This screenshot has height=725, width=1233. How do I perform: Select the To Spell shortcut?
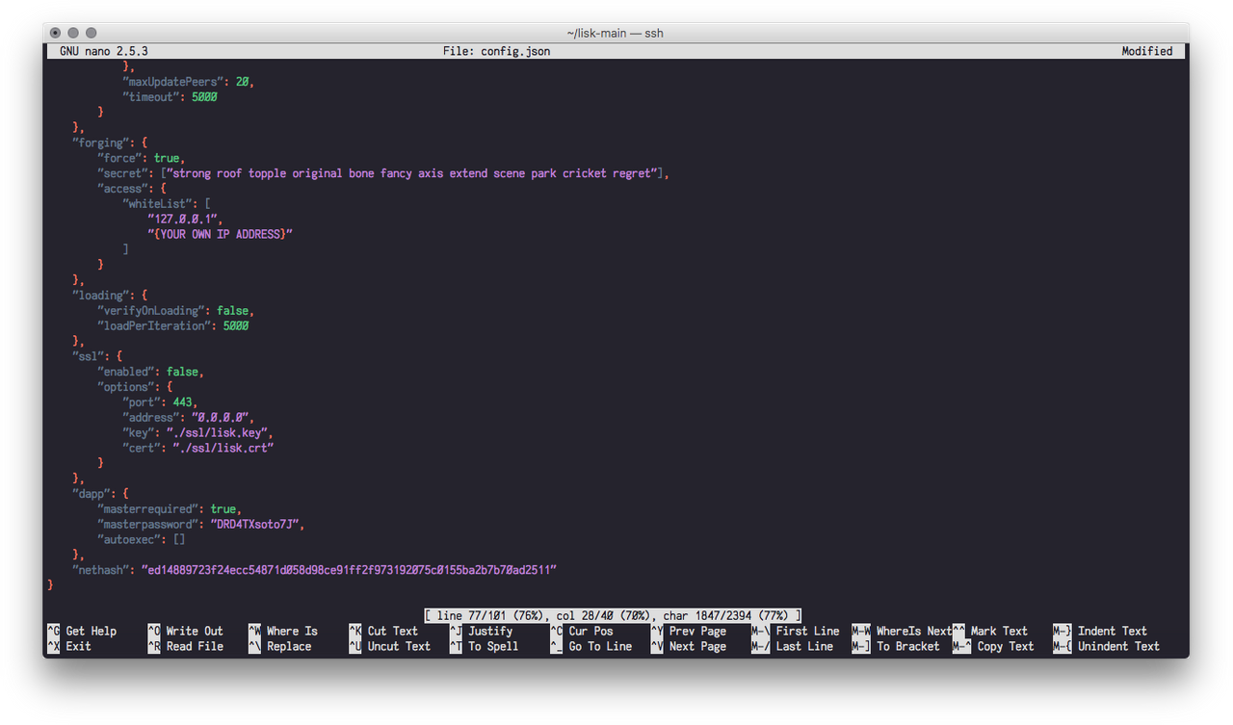point(493,647)
